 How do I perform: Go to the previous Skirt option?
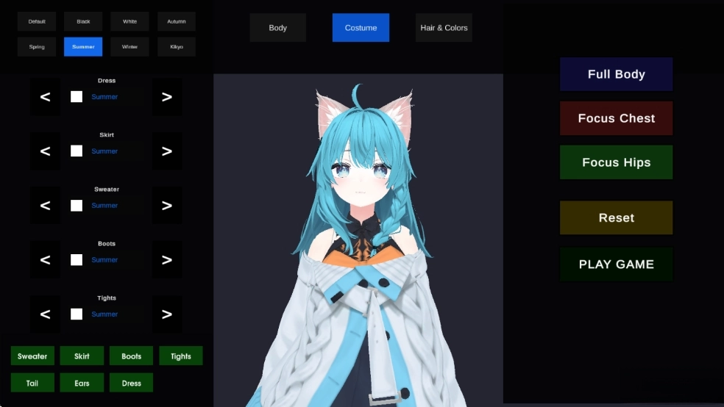coord(45,151)
